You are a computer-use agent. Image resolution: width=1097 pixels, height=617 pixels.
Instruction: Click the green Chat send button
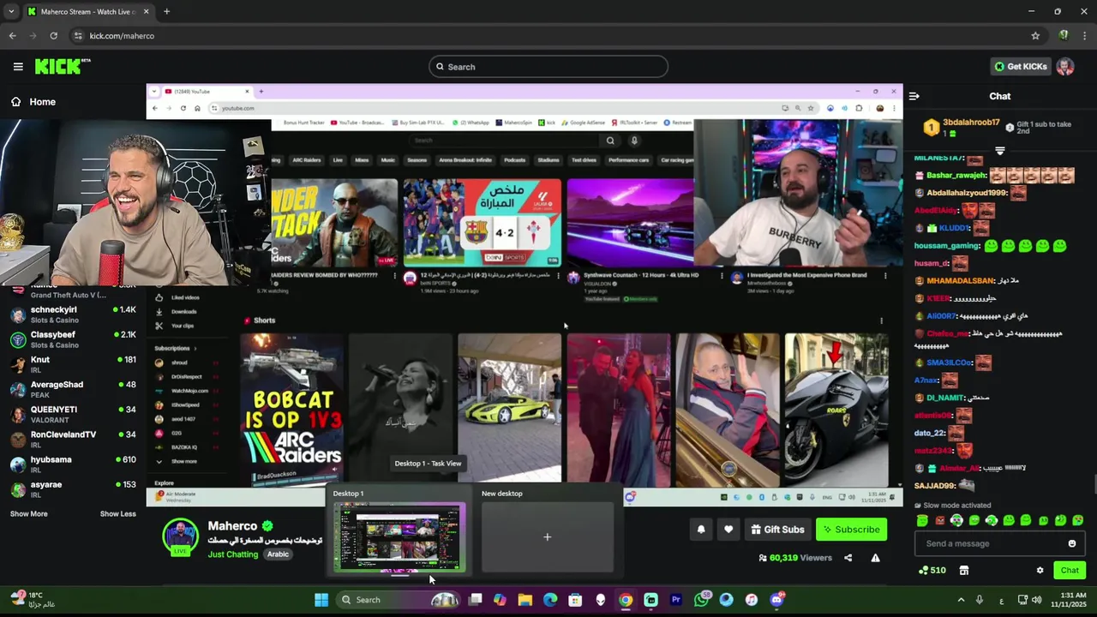tap(1070, 570)
